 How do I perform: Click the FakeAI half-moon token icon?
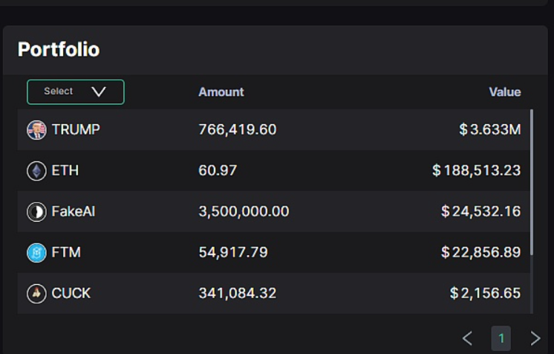pyautogui.click(x=36, y=212)
